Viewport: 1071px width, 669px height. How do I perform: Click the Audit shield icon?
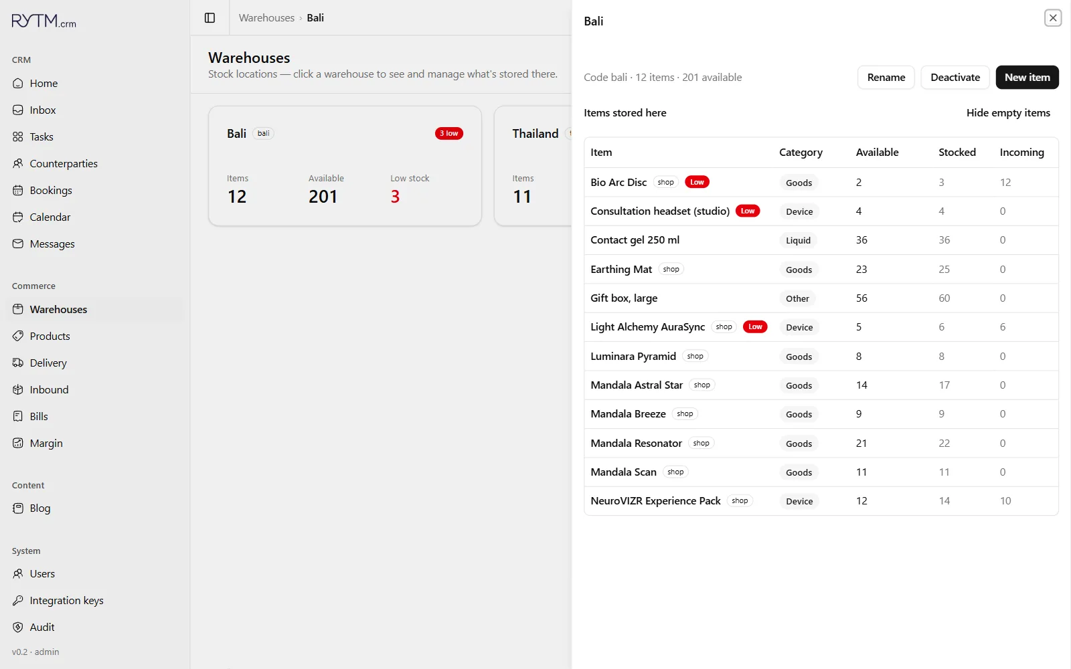click(18, 628)
